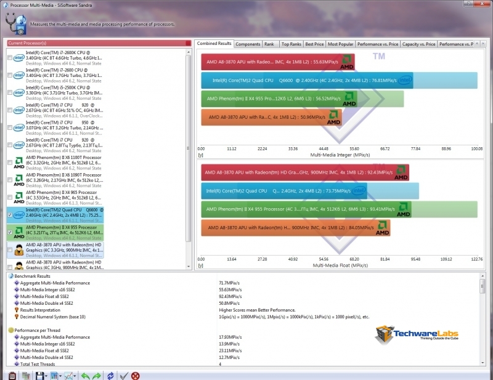This screenshot has width=493, height=380.
Task: Click the green back arrow icon
Action: [86, 375]
